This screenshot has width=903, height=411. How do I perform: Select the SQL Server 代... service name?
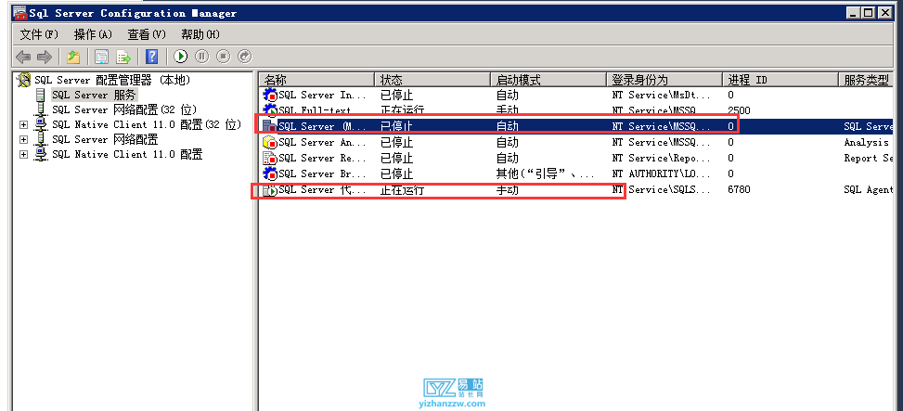click(323, 190)
